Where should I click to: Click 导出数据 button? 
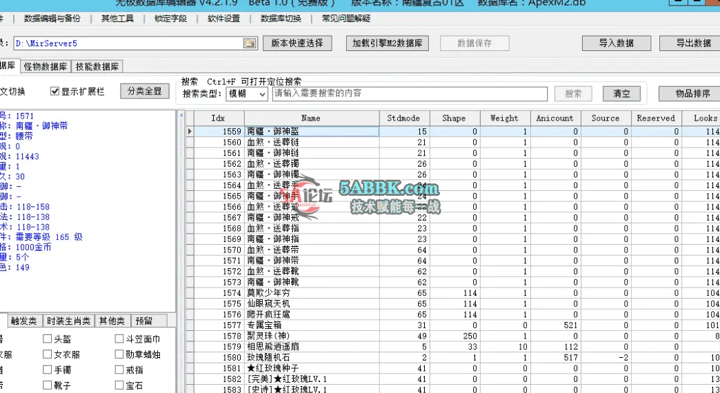tap(691, 43)
